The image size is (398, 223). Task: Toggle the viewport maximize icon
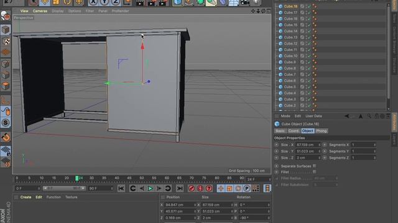269,11
